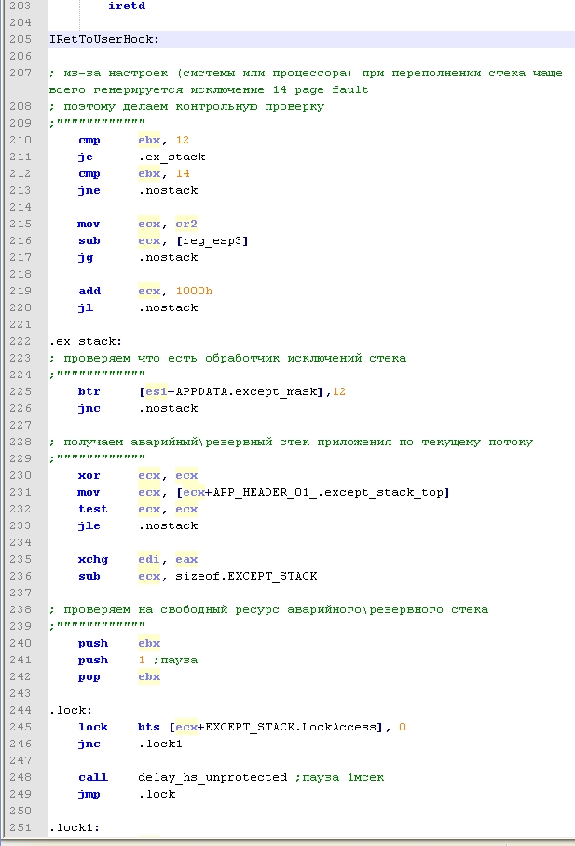Click the xchg instruction
The height and width of the screenshot is (846, 575).
pos(92,559)
